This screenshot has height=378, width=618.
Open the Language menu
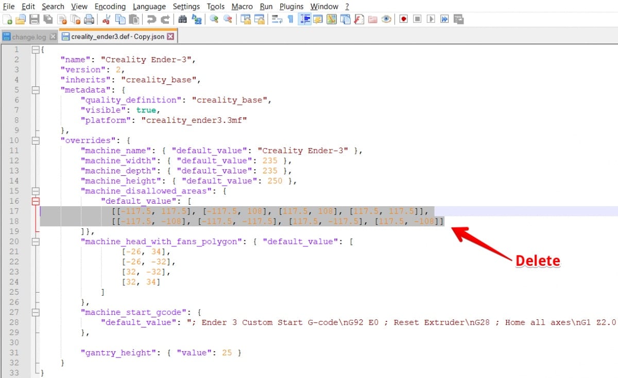click(149, 7)
